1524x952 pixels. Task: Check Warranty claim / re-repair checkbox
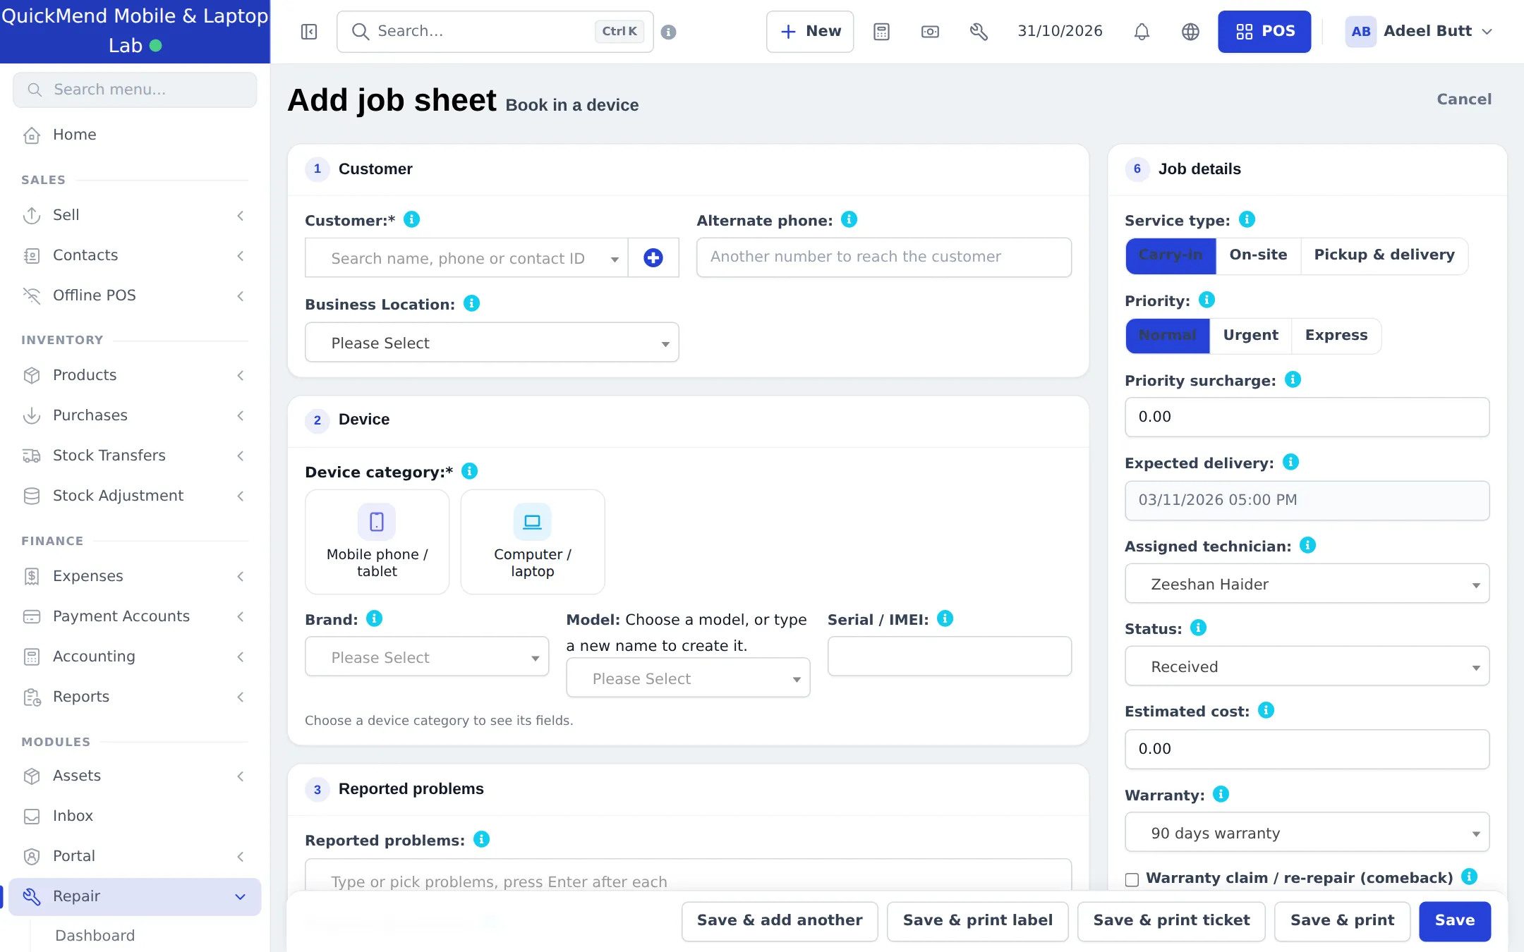[x=1132, y=879]
